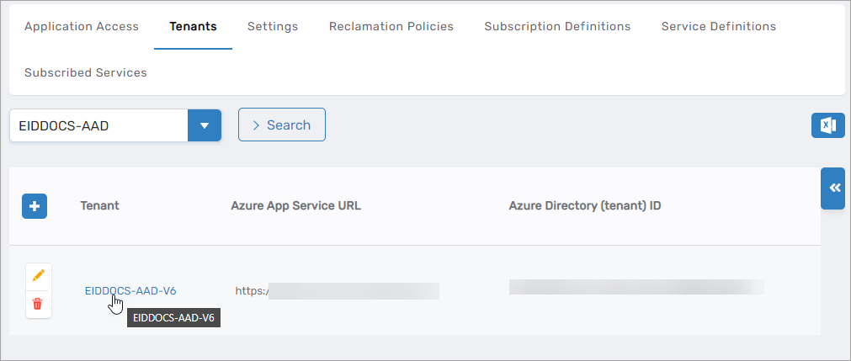This screenshot has width=851, height=361.
Task: Open the Reclamation Policies tab
Action: [x=391, y=26]
